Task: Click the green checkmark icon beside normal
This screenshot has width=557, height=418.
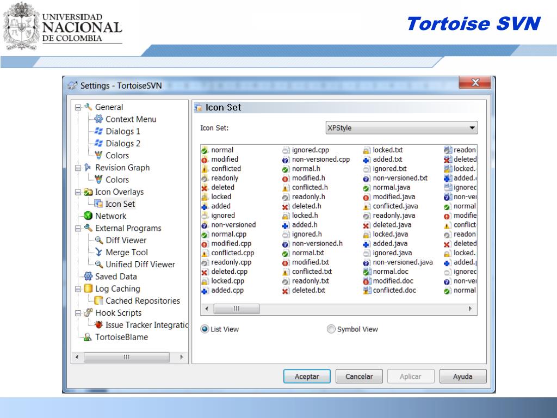Action: point(205,150)
